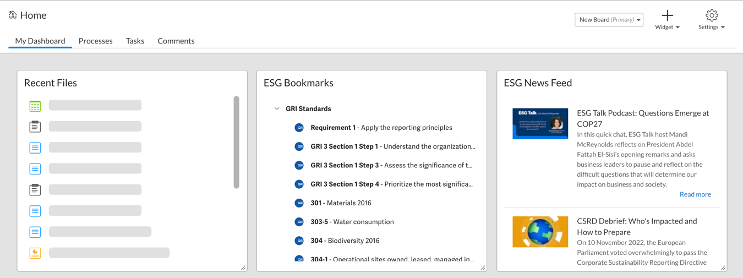
Task: Switch to the Comments tab
Action: (x=176, y=41)
